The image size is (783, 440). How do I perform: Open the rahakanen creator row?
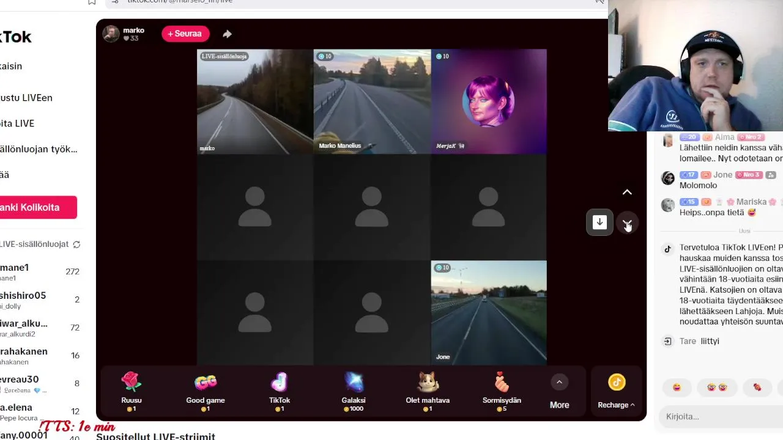coord(40,356)
